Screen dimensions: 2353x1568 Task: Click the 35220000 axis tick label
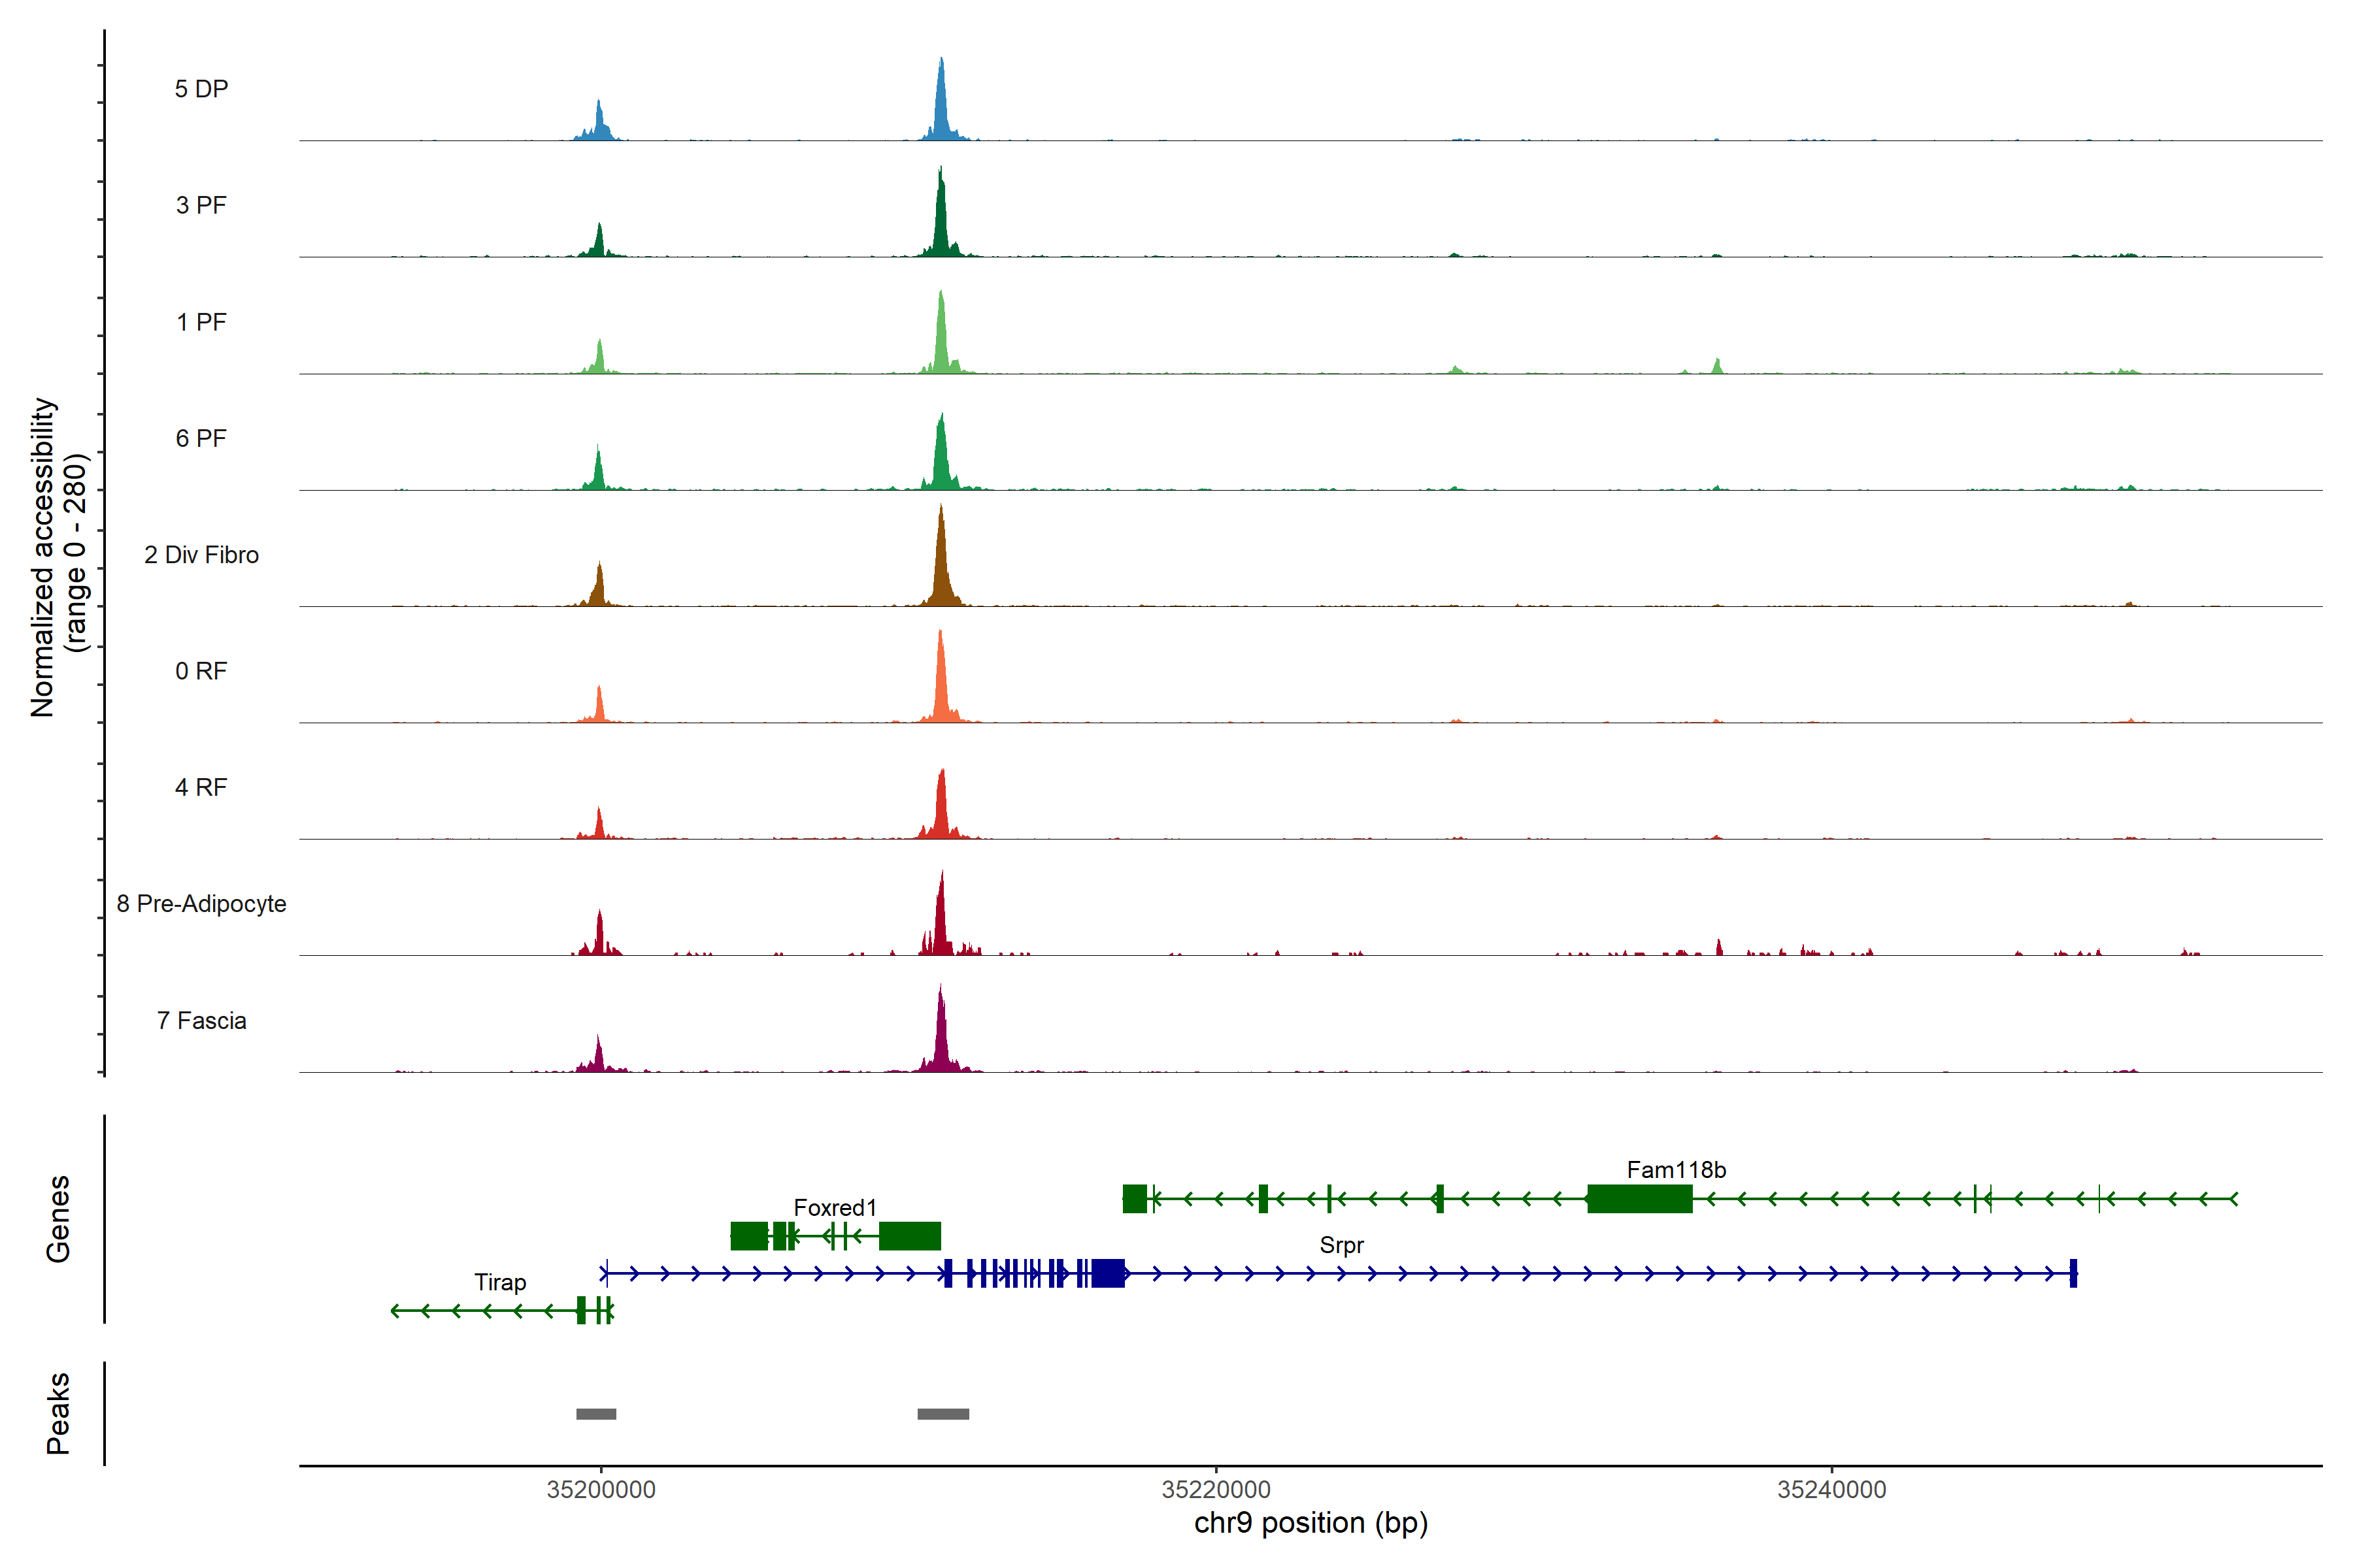1216,1489
